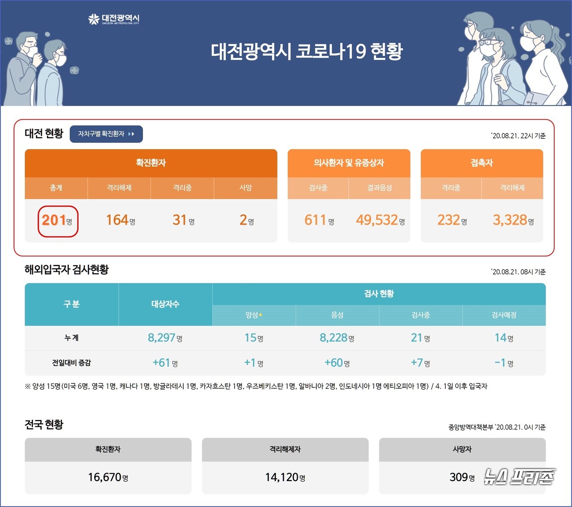Select the cumulative testing value 21명
The height and width of the screenshot is (507, 572).
pyautogui.click(x=421, y=338)
